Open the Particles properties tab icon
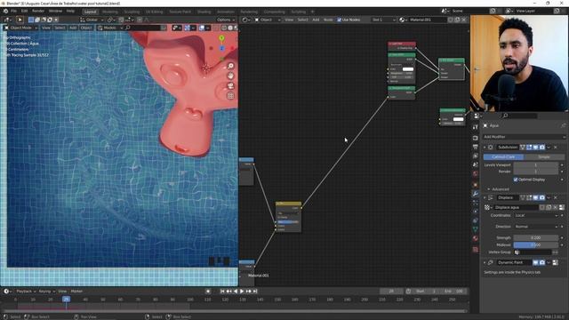Image resolution: width=569 pixels, height=320 pixels. 476,203
